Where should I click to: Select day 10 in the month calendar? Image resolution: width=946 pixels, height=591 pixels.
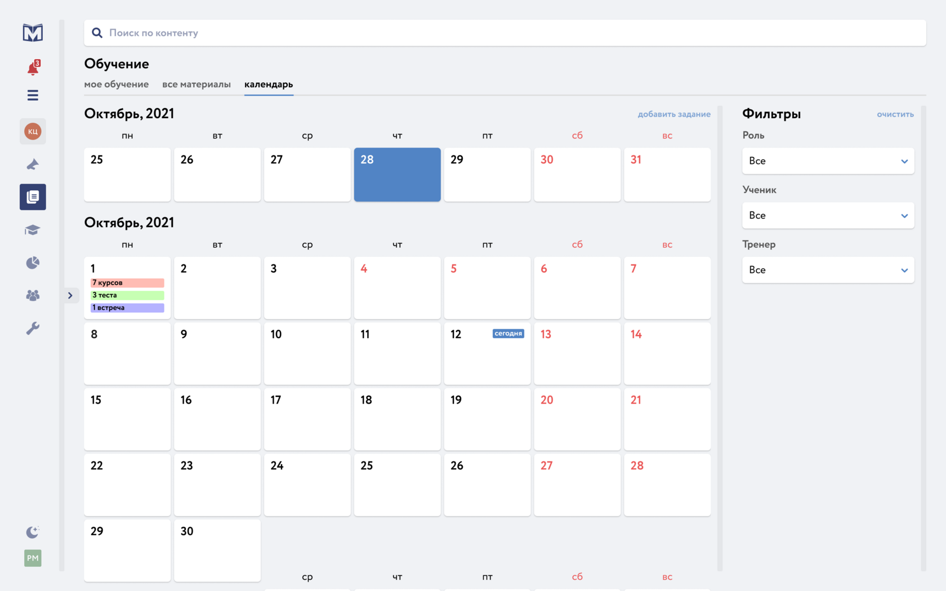[x=307, y=353]
